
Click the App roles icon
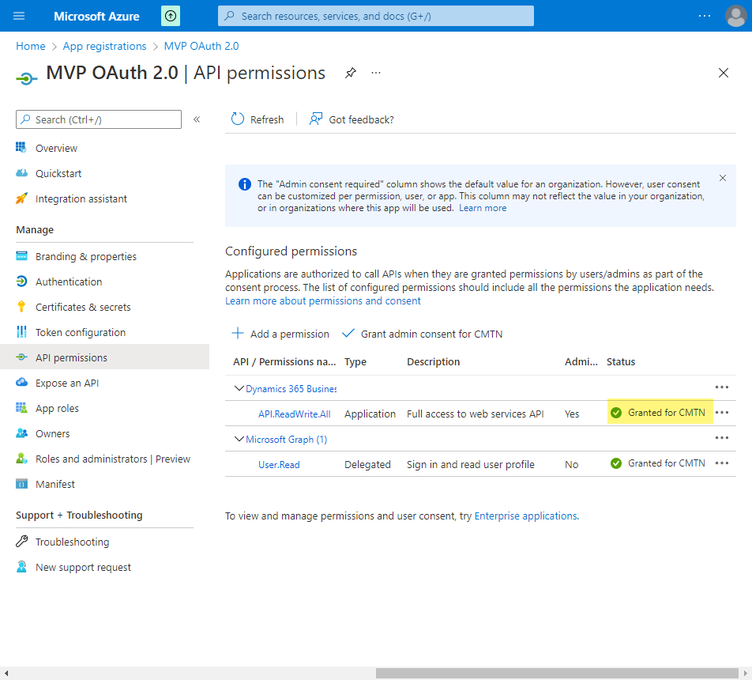coord(21,408)
